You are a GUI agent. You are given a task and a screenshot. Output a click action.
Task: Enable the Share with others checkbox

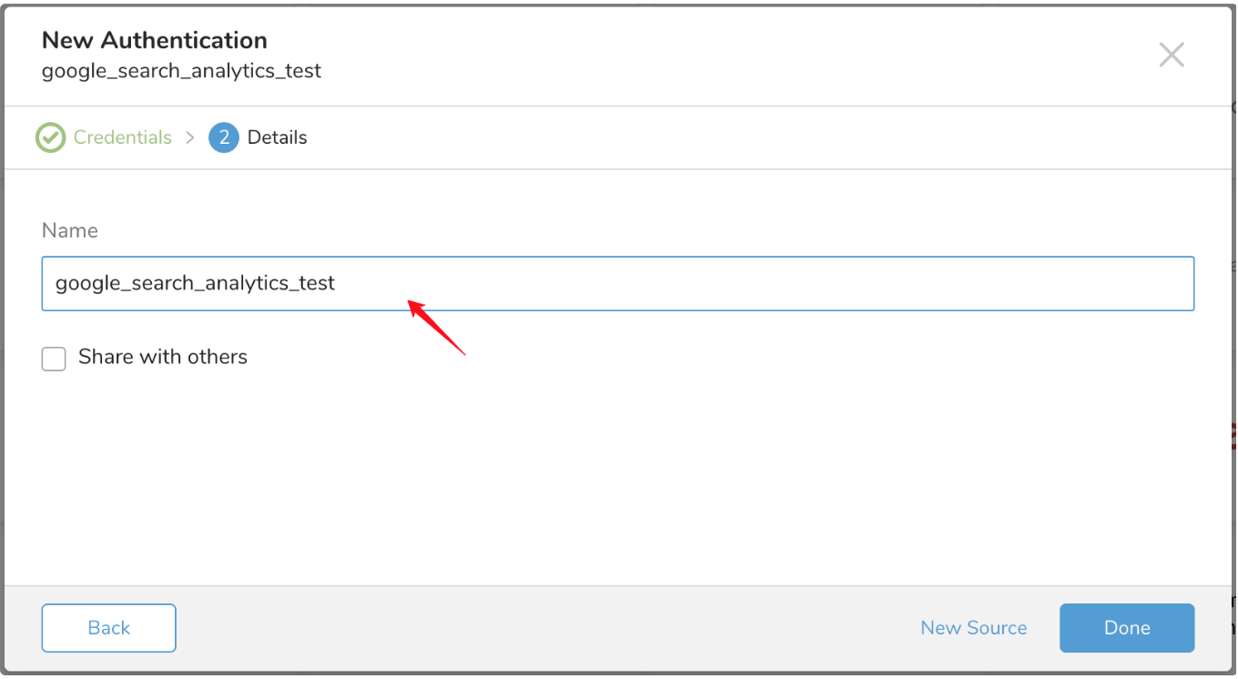(54, 359)
